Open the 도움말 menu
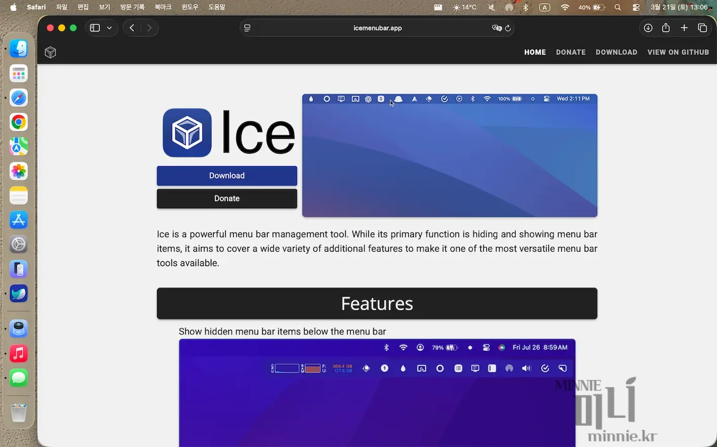The width and height of the screenshot is (717, 447). pyautogui.click(x=217, y=7)
